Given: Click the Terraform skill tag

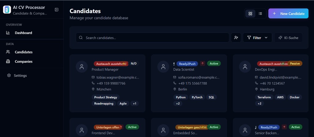Looking at the screenshot, I should point(264,97).
